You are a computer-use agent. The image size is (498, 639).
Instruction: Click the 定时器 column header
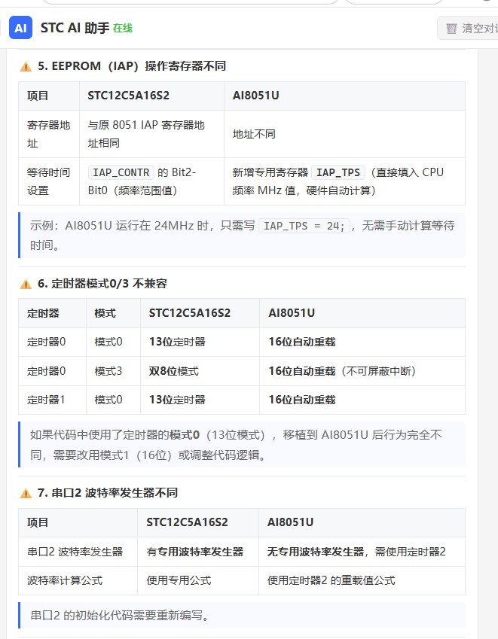tap(52, 313)
